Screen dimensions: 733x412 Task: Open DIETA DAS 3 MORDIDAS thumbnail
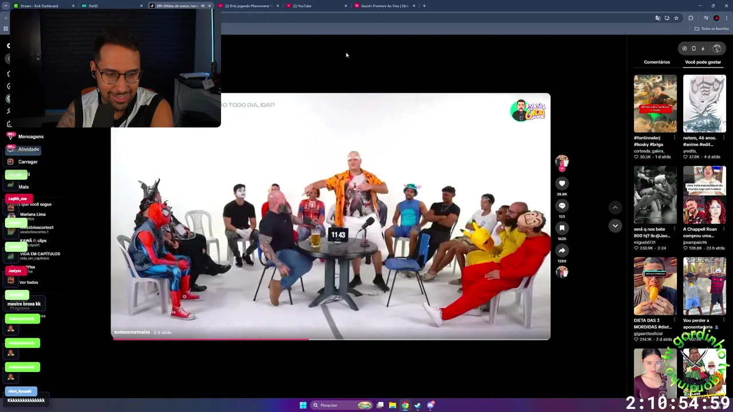[x=655, y=286]
